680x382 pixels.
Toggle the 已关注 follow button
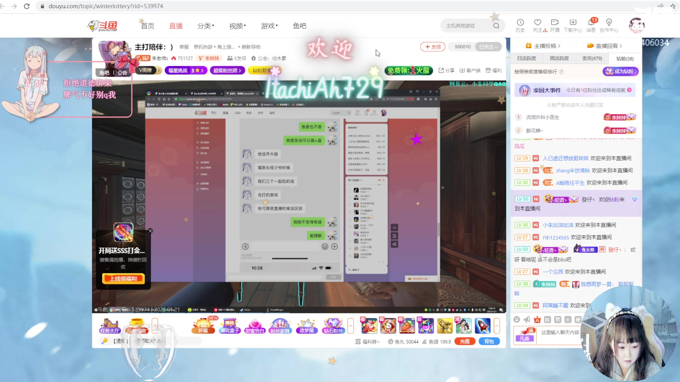488,47
